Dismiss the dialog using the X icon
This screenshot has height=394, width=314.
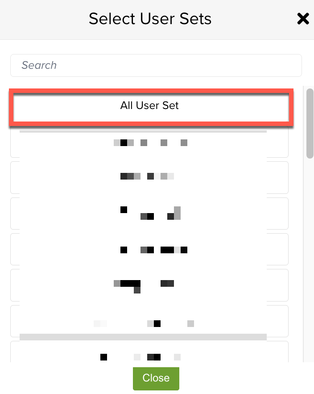(x=303, y=19)
